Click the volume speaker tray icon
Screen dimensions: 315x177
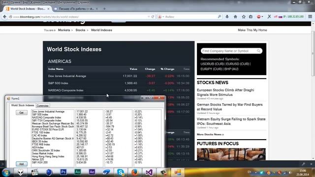click(x=290, y=173)
